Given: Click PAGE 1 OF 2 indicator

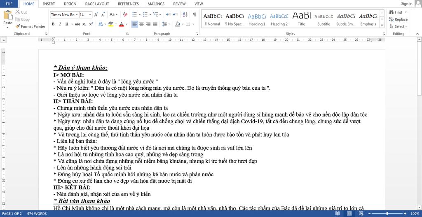Looking at the screenshot, I should click(x=12, y=214).
